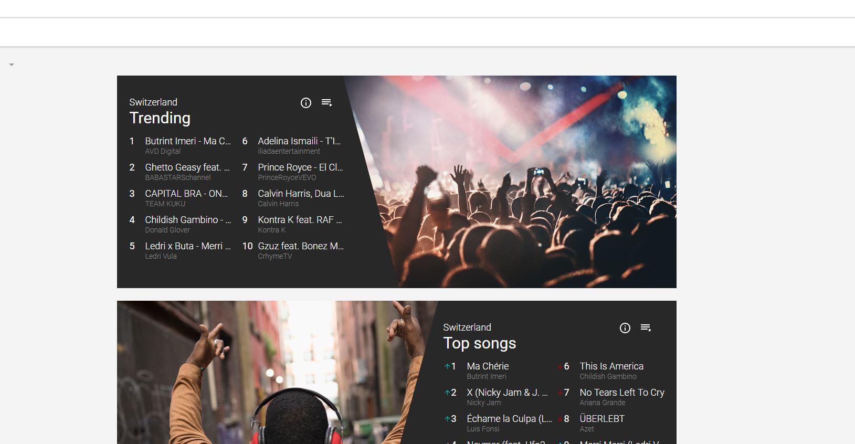Click artist name Childish Gambino under This Is America
The width and height of the screenshot is (855, 444).
(608, 376)
